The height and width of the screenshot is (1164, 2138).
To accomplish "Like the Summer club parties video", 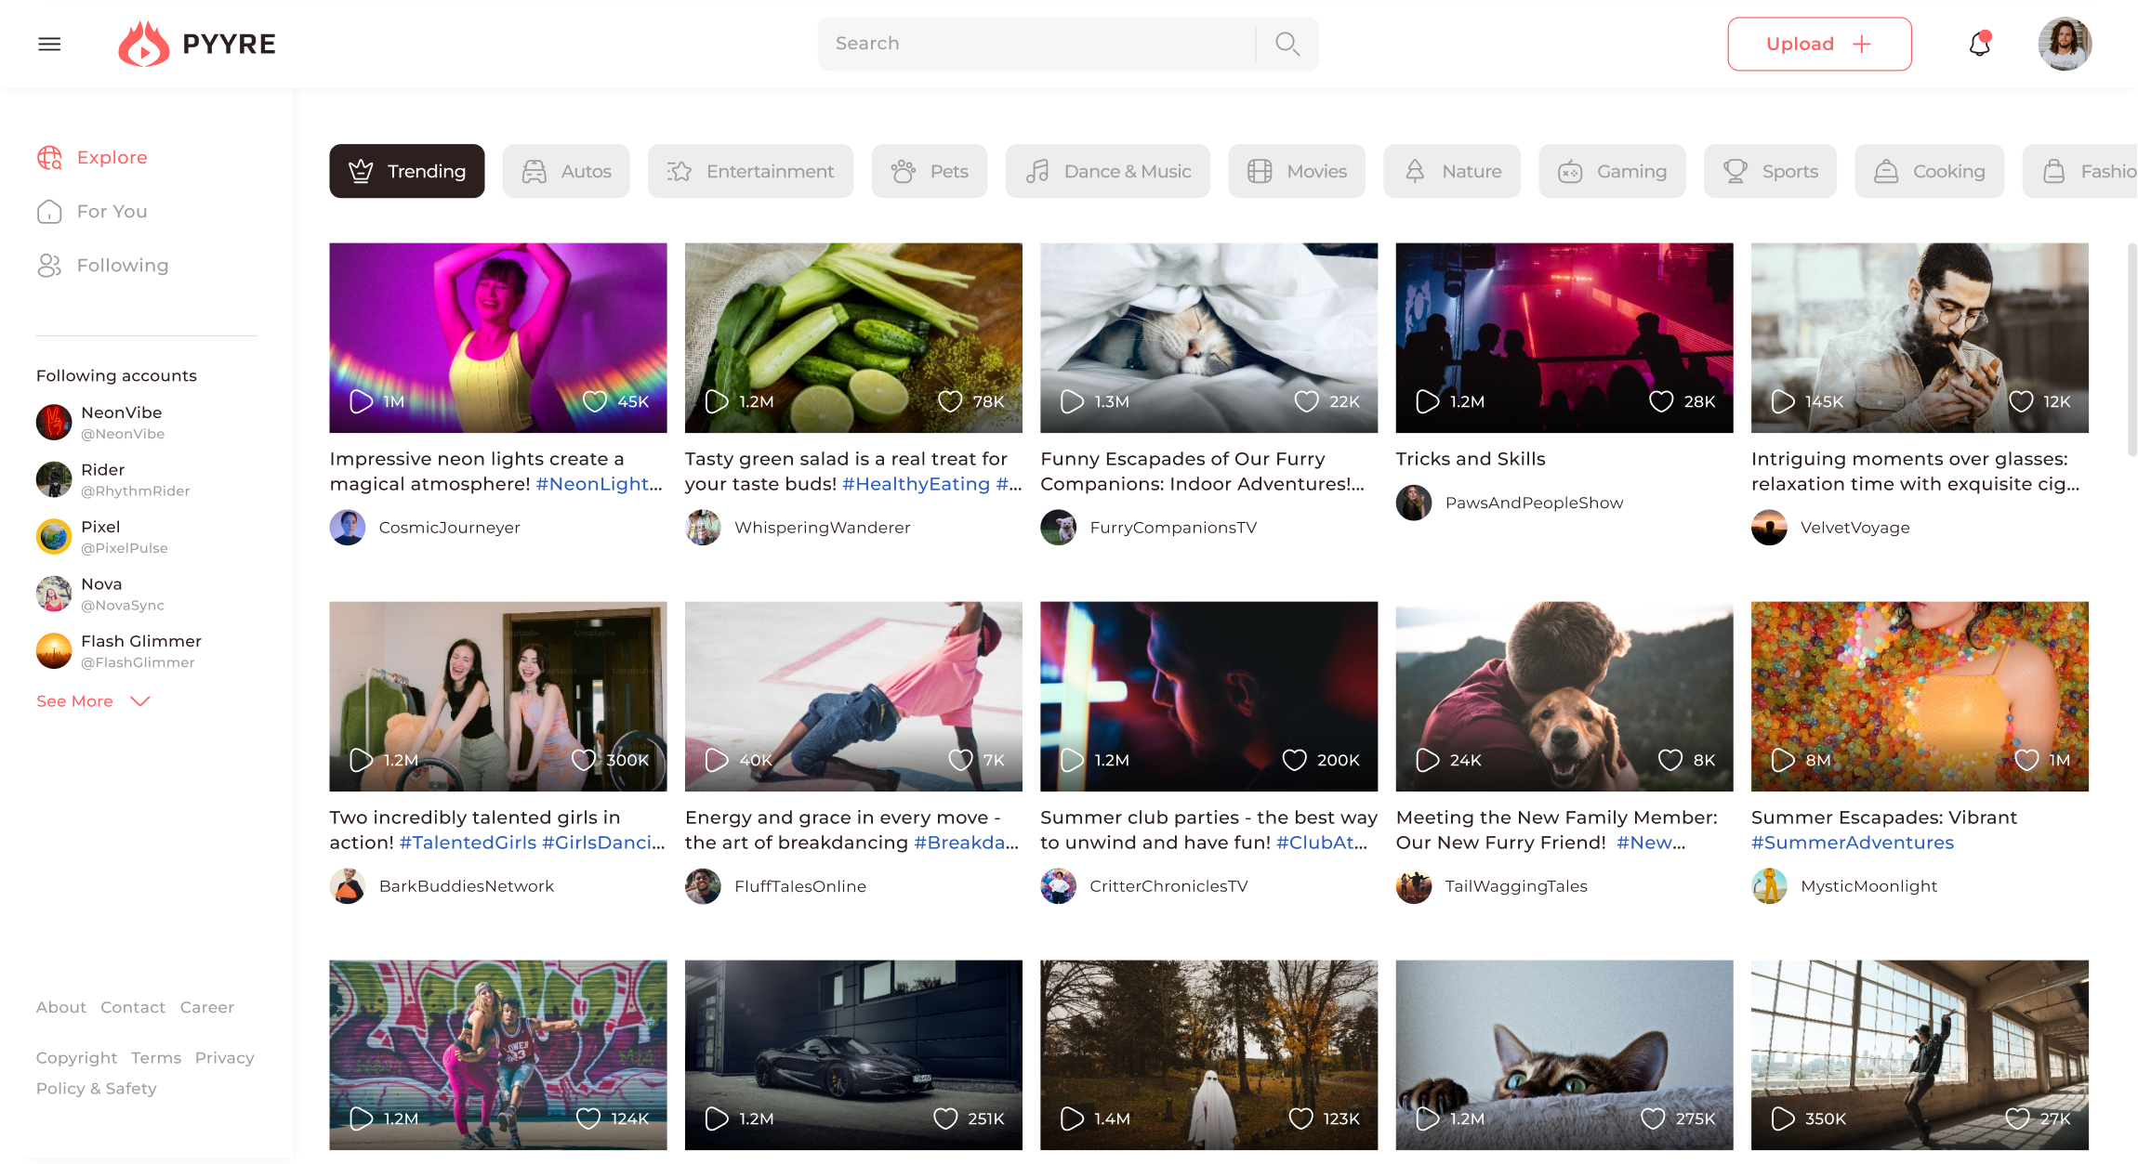I will [x=1294, y=760].
